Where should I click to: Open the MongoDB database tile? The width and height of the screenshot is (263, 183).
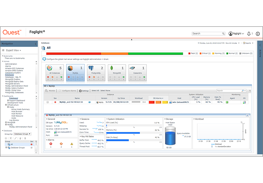point(117,73)
